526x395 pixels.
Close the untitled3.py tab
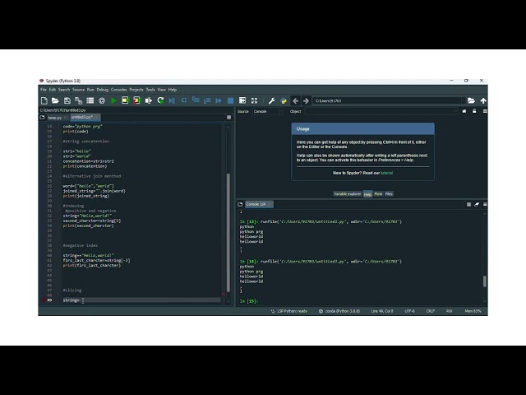coord(97,117)
